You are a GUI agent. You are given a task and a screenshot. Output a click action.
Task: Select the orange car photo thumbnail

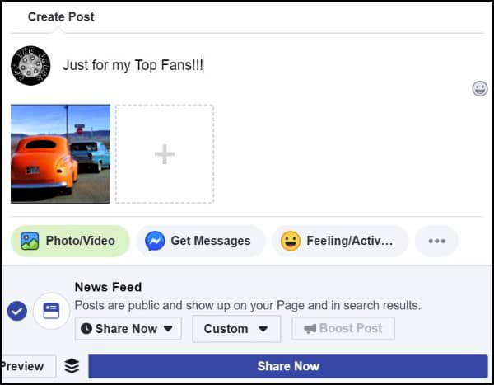point(60,154)
